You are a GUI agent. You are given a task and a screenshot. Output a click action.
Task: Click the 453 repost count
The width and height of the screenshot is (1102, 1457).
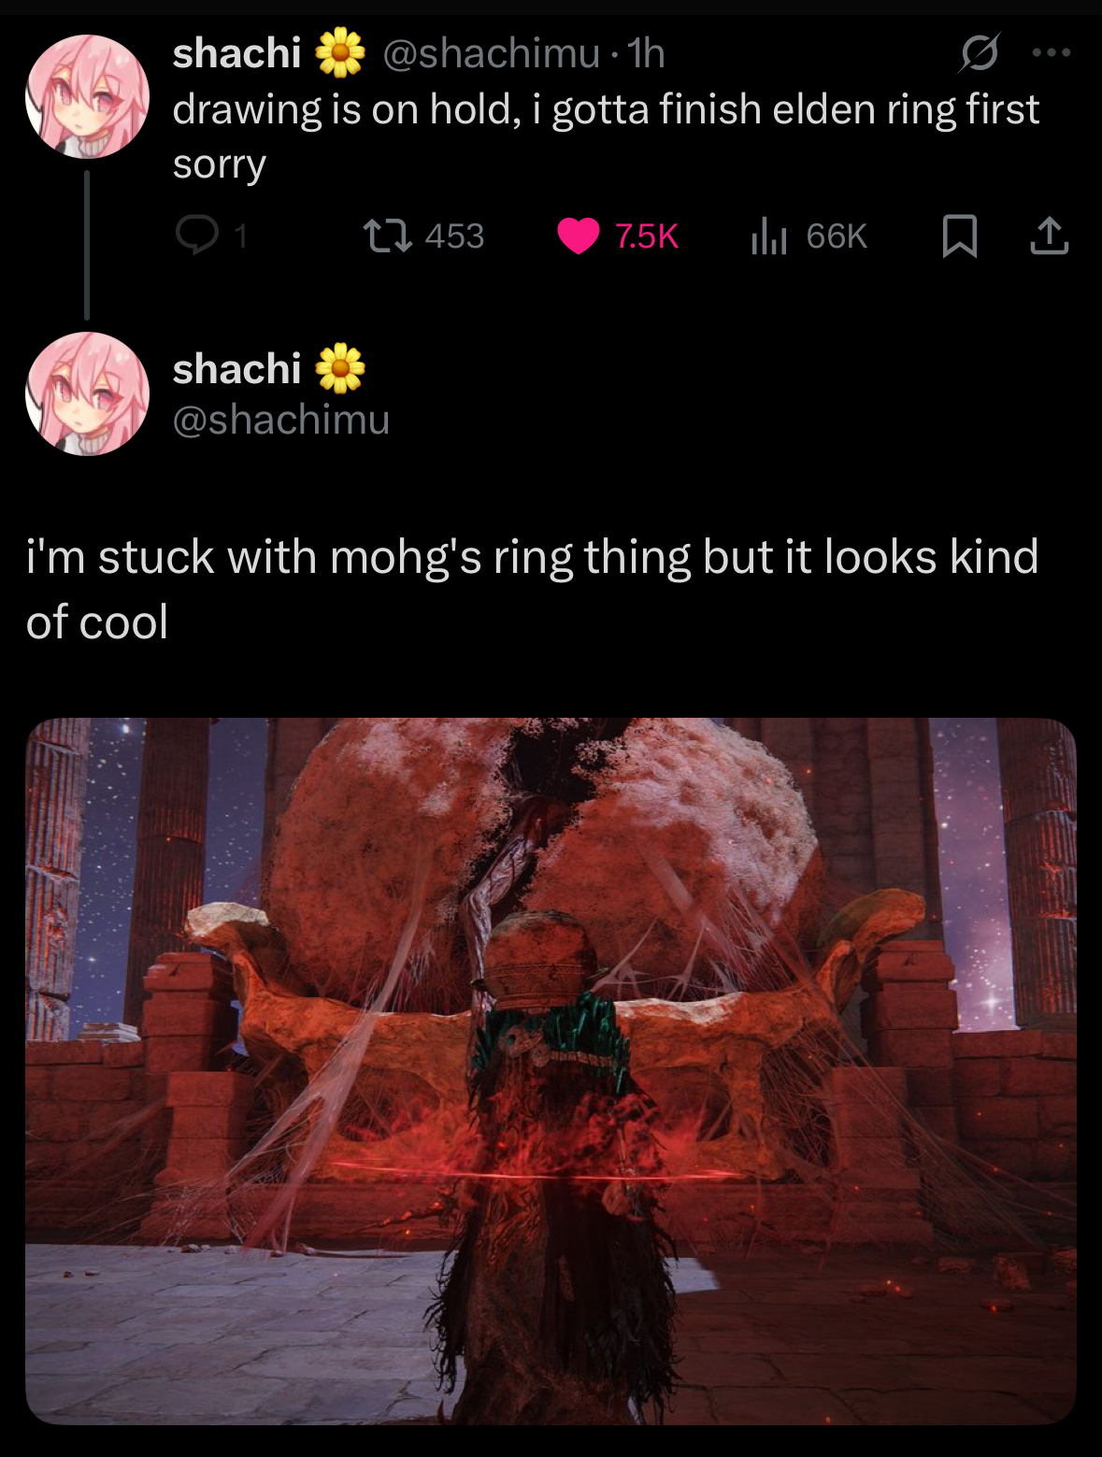pyautogui.click(x=454, y=236)
